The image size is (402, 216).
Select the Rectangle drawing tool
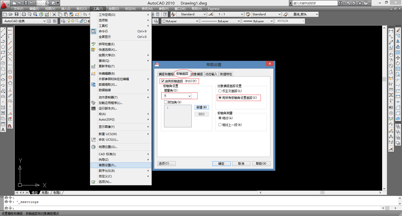point(3,52)
